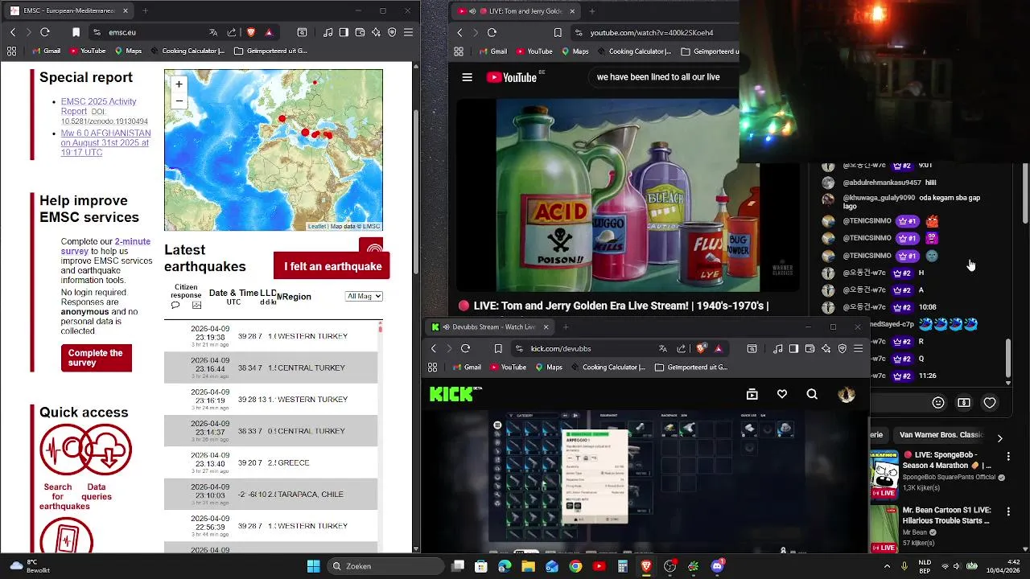1030x579 pixels.
Task: Open YouTube hamburger guide menu
Action: pyautogui.click(x=467, y=77)
